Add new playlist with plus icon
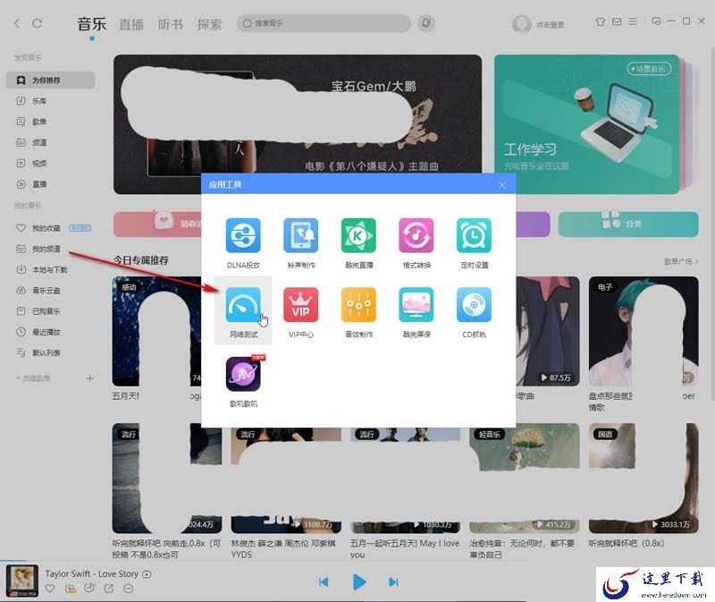This screenshot has height=602, width=715. [x=90, y=378]
